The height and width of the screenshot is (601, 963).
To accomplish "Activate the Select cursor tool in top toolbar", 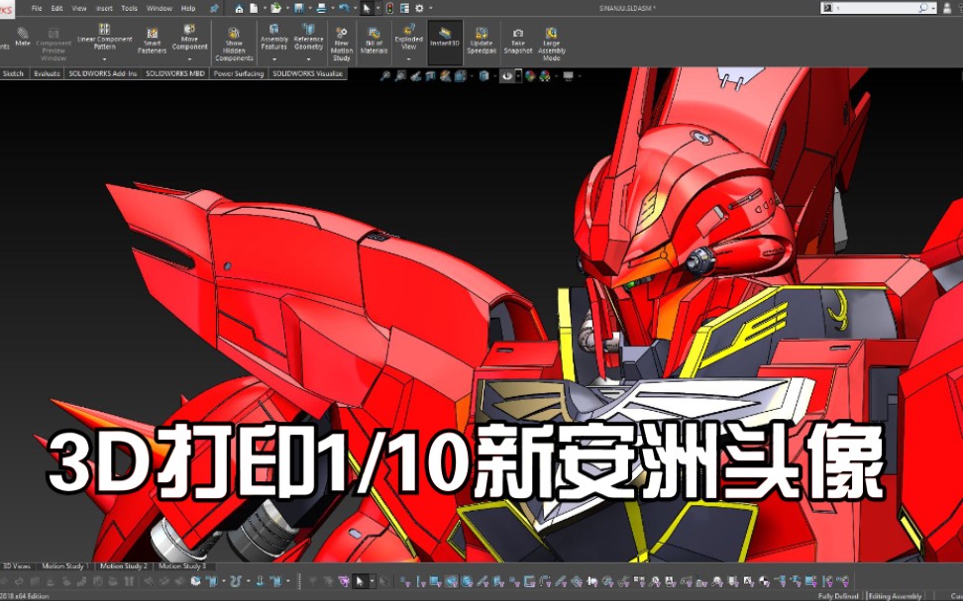I will pos(367,9).
